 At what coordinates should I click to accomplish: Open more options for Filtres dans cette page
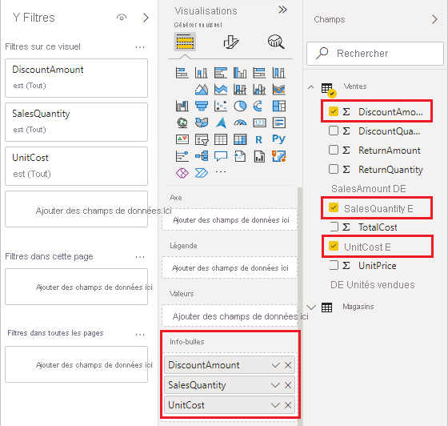140,257
